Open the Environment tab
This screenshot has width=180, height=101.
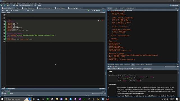tap(111, 65)
